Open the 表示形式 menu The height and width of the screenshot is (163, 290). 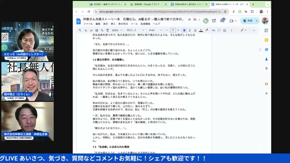(123, 24)
